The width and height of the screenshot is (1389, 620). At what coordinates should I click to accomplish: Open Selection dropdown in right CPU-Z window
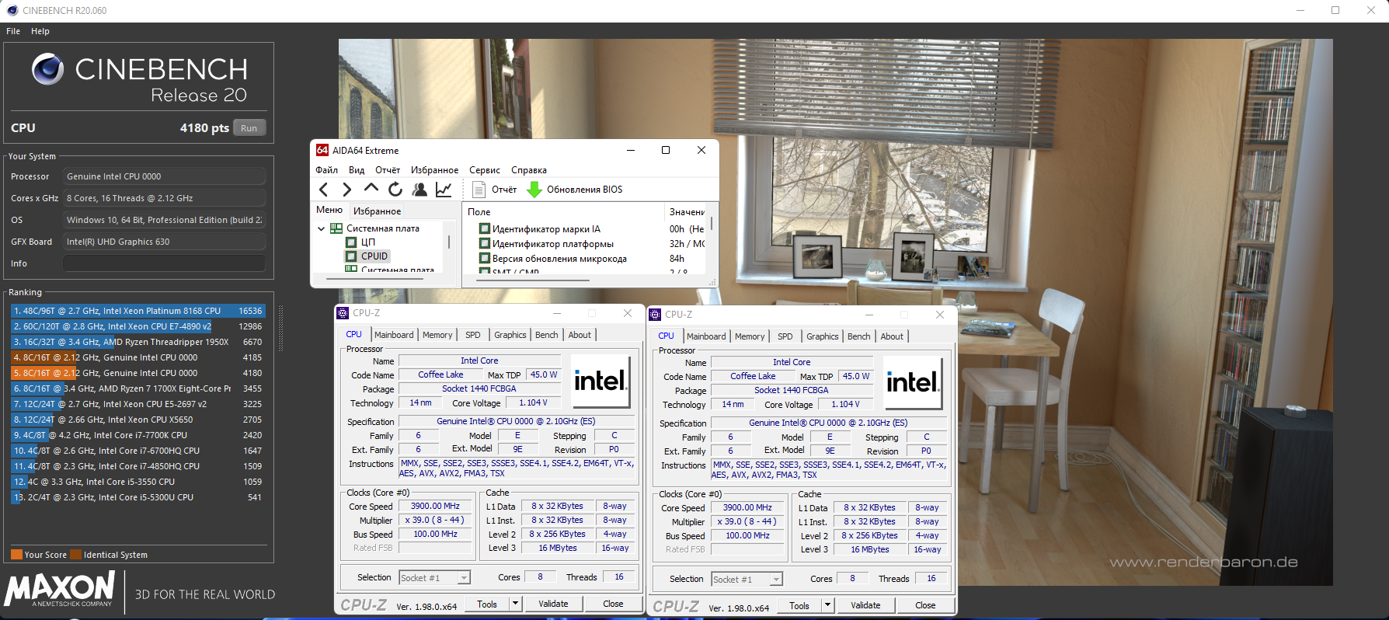[x=747, y=580]
